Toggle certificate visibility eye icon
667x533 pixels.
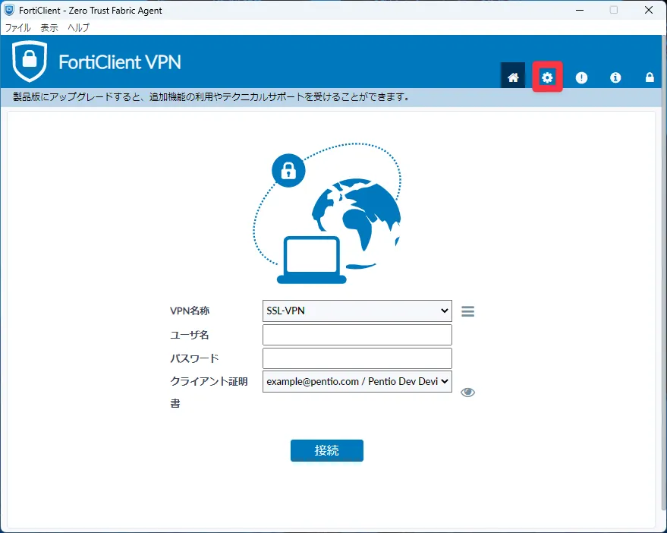click(x=467, y=392)
